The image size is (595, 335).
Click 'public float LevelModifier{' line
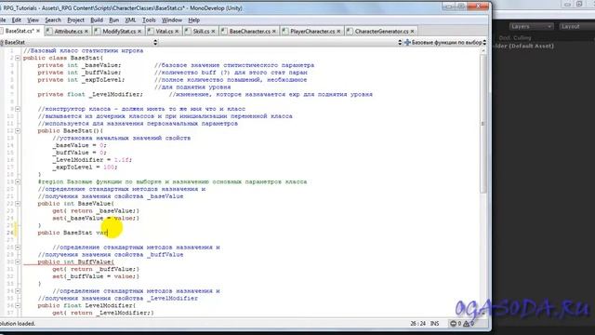pyautogui.click(x=86, y=305)
